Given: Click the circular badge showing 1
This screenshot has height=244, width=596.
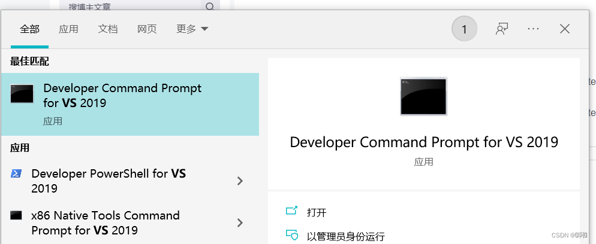Looking at the screenshot, I should point(464,29).
